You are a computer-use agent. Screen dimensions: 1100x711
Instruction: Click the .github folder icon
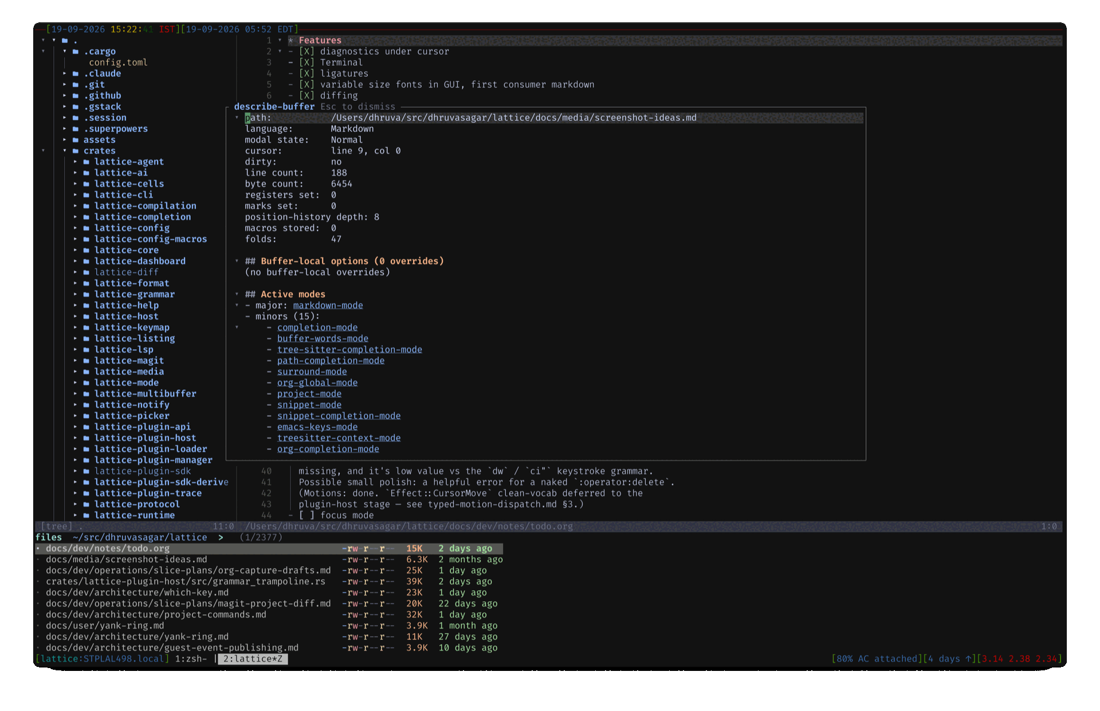(76, 96)
